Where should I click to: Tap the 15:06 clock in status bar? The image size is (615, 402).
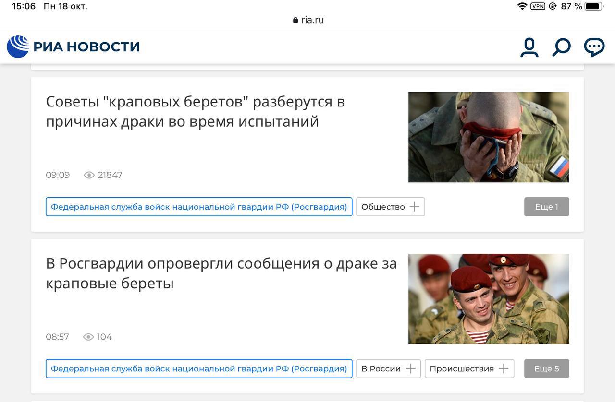(24, 6)
